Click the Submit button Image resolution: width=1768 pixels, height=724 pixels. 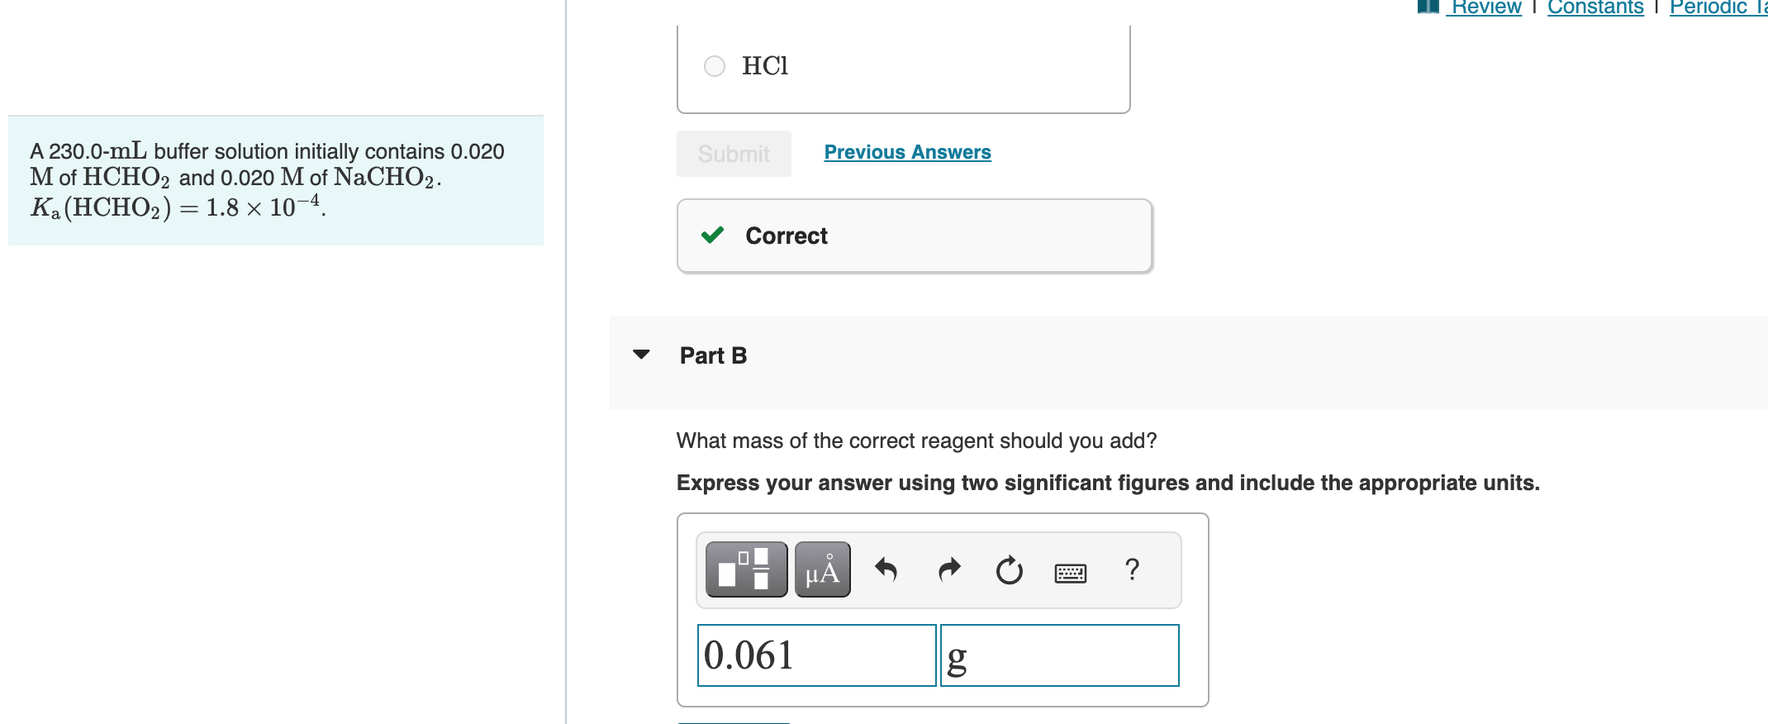pos(733,153)
